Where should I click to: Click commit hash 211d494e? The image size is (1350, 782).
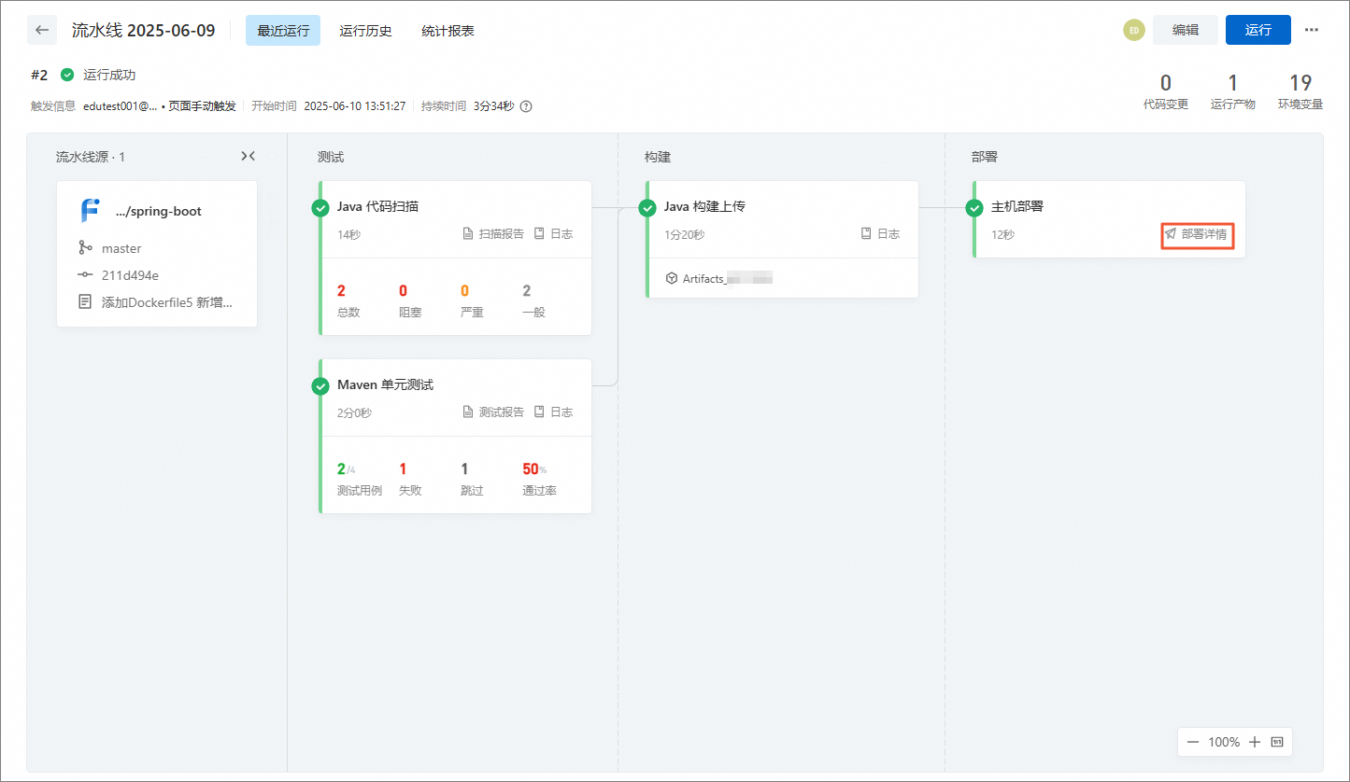click(x=128, y=275)
